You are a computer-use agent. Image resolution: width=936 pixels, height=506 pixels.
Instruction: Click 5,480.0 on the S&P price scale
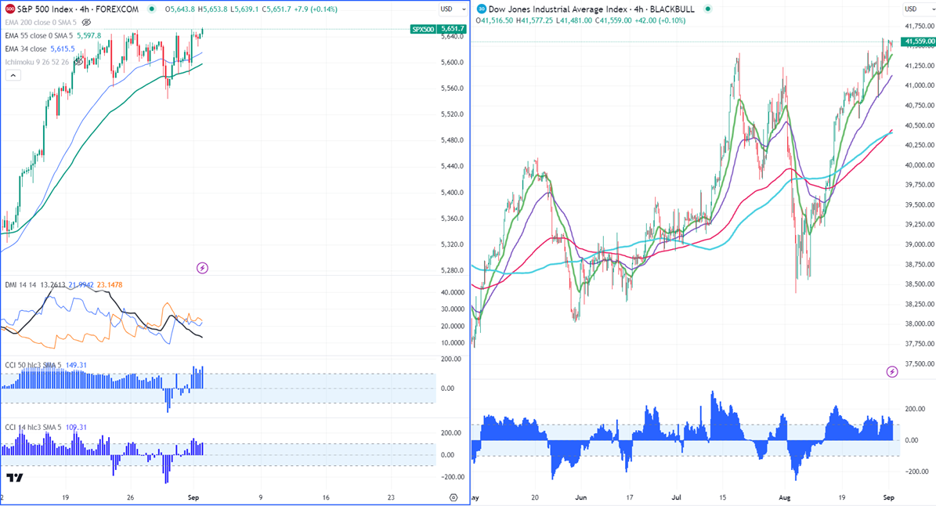(x=452, y=140)
